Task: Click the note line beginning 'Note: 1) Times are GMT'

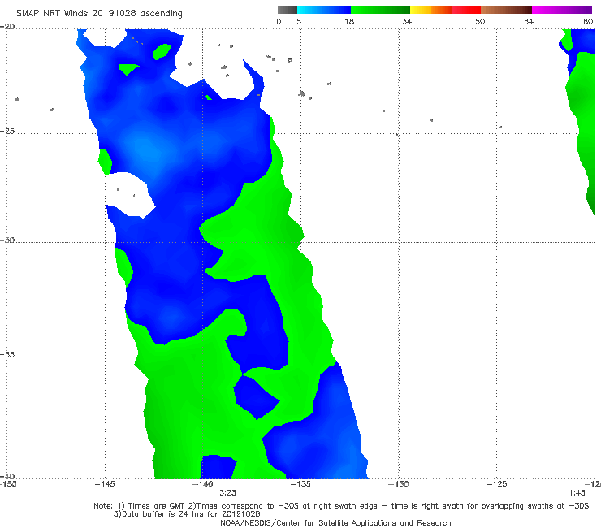Action: (x=341, y=506)
